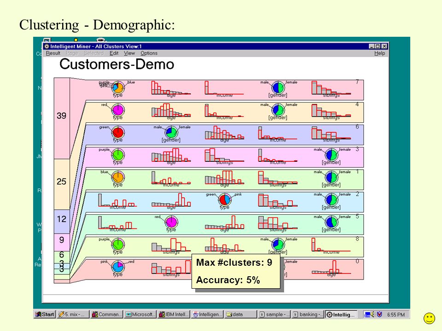This screenshot has width=442, height=331.
Task: Click the speaker volume tray icon
Action: 373,314
